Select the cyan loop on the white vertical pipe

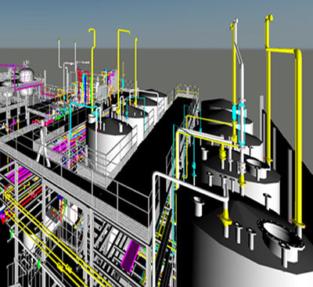pos(242,124)
